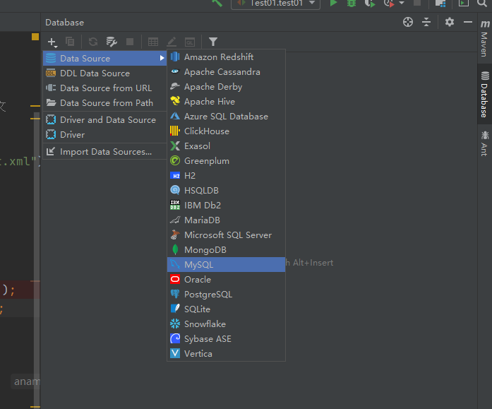Select MySQL data source
Viewport: 492px width, 409px height.
[x=226, y=265]
